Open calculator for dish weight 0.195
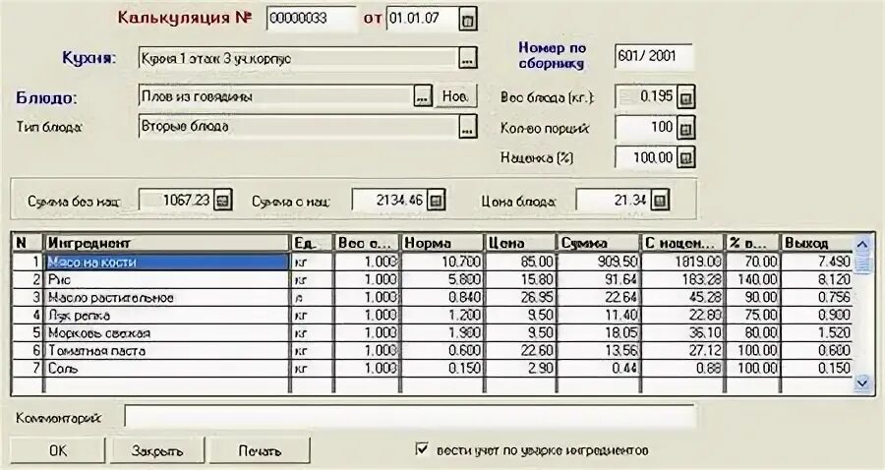885x470 pixels. 685,98
